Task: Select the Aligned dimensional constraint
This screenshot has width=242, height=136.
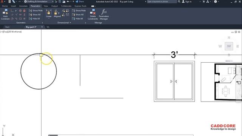Action: click(57, 13)
